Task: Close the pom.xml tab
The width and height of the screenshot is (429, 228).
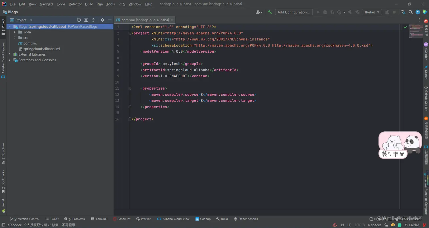Action: (x=172, y=20)
